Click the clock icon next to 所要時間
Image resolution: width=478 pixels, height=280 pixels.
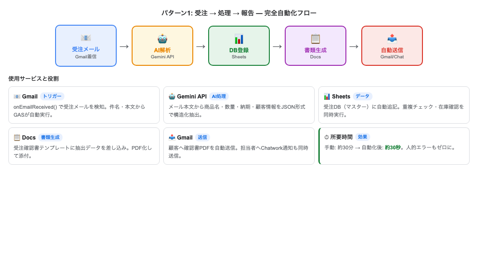tap(327, 137)
